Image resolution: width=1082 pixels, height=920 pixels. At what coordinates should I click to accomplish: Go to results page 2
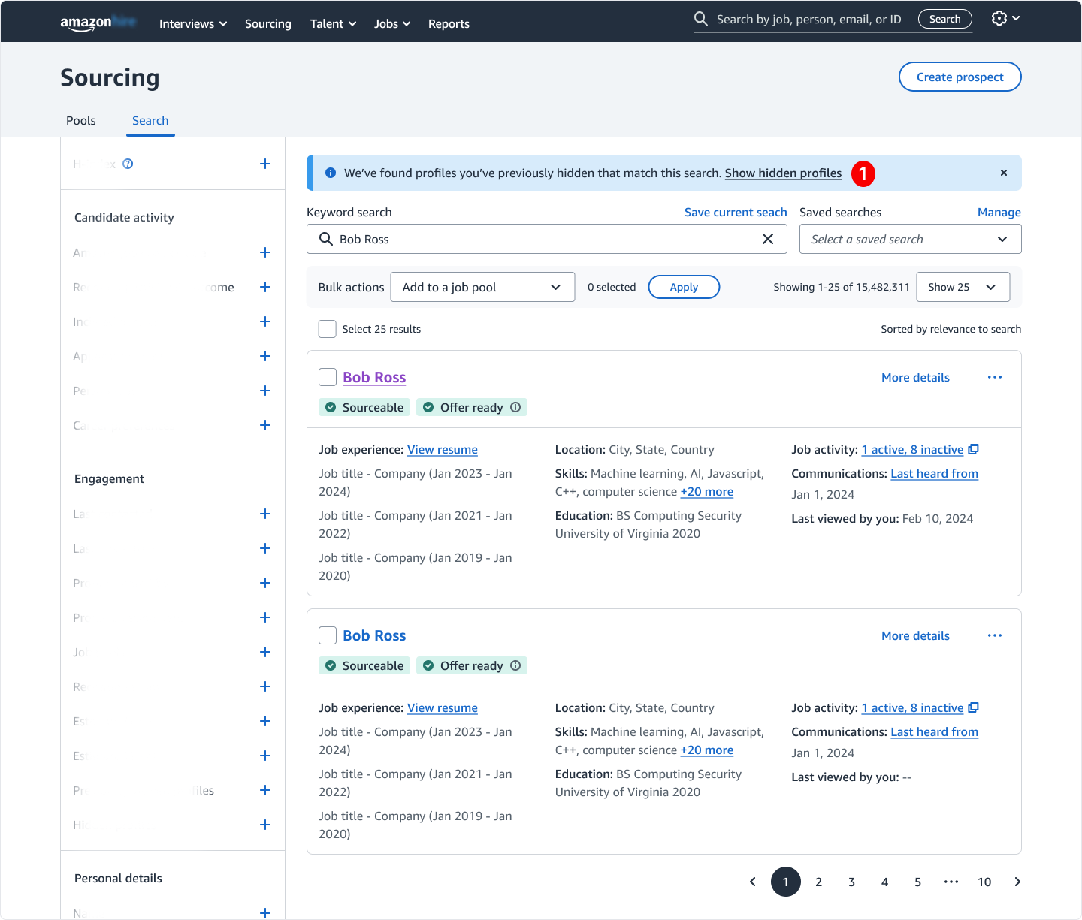[x=818, y=882]
